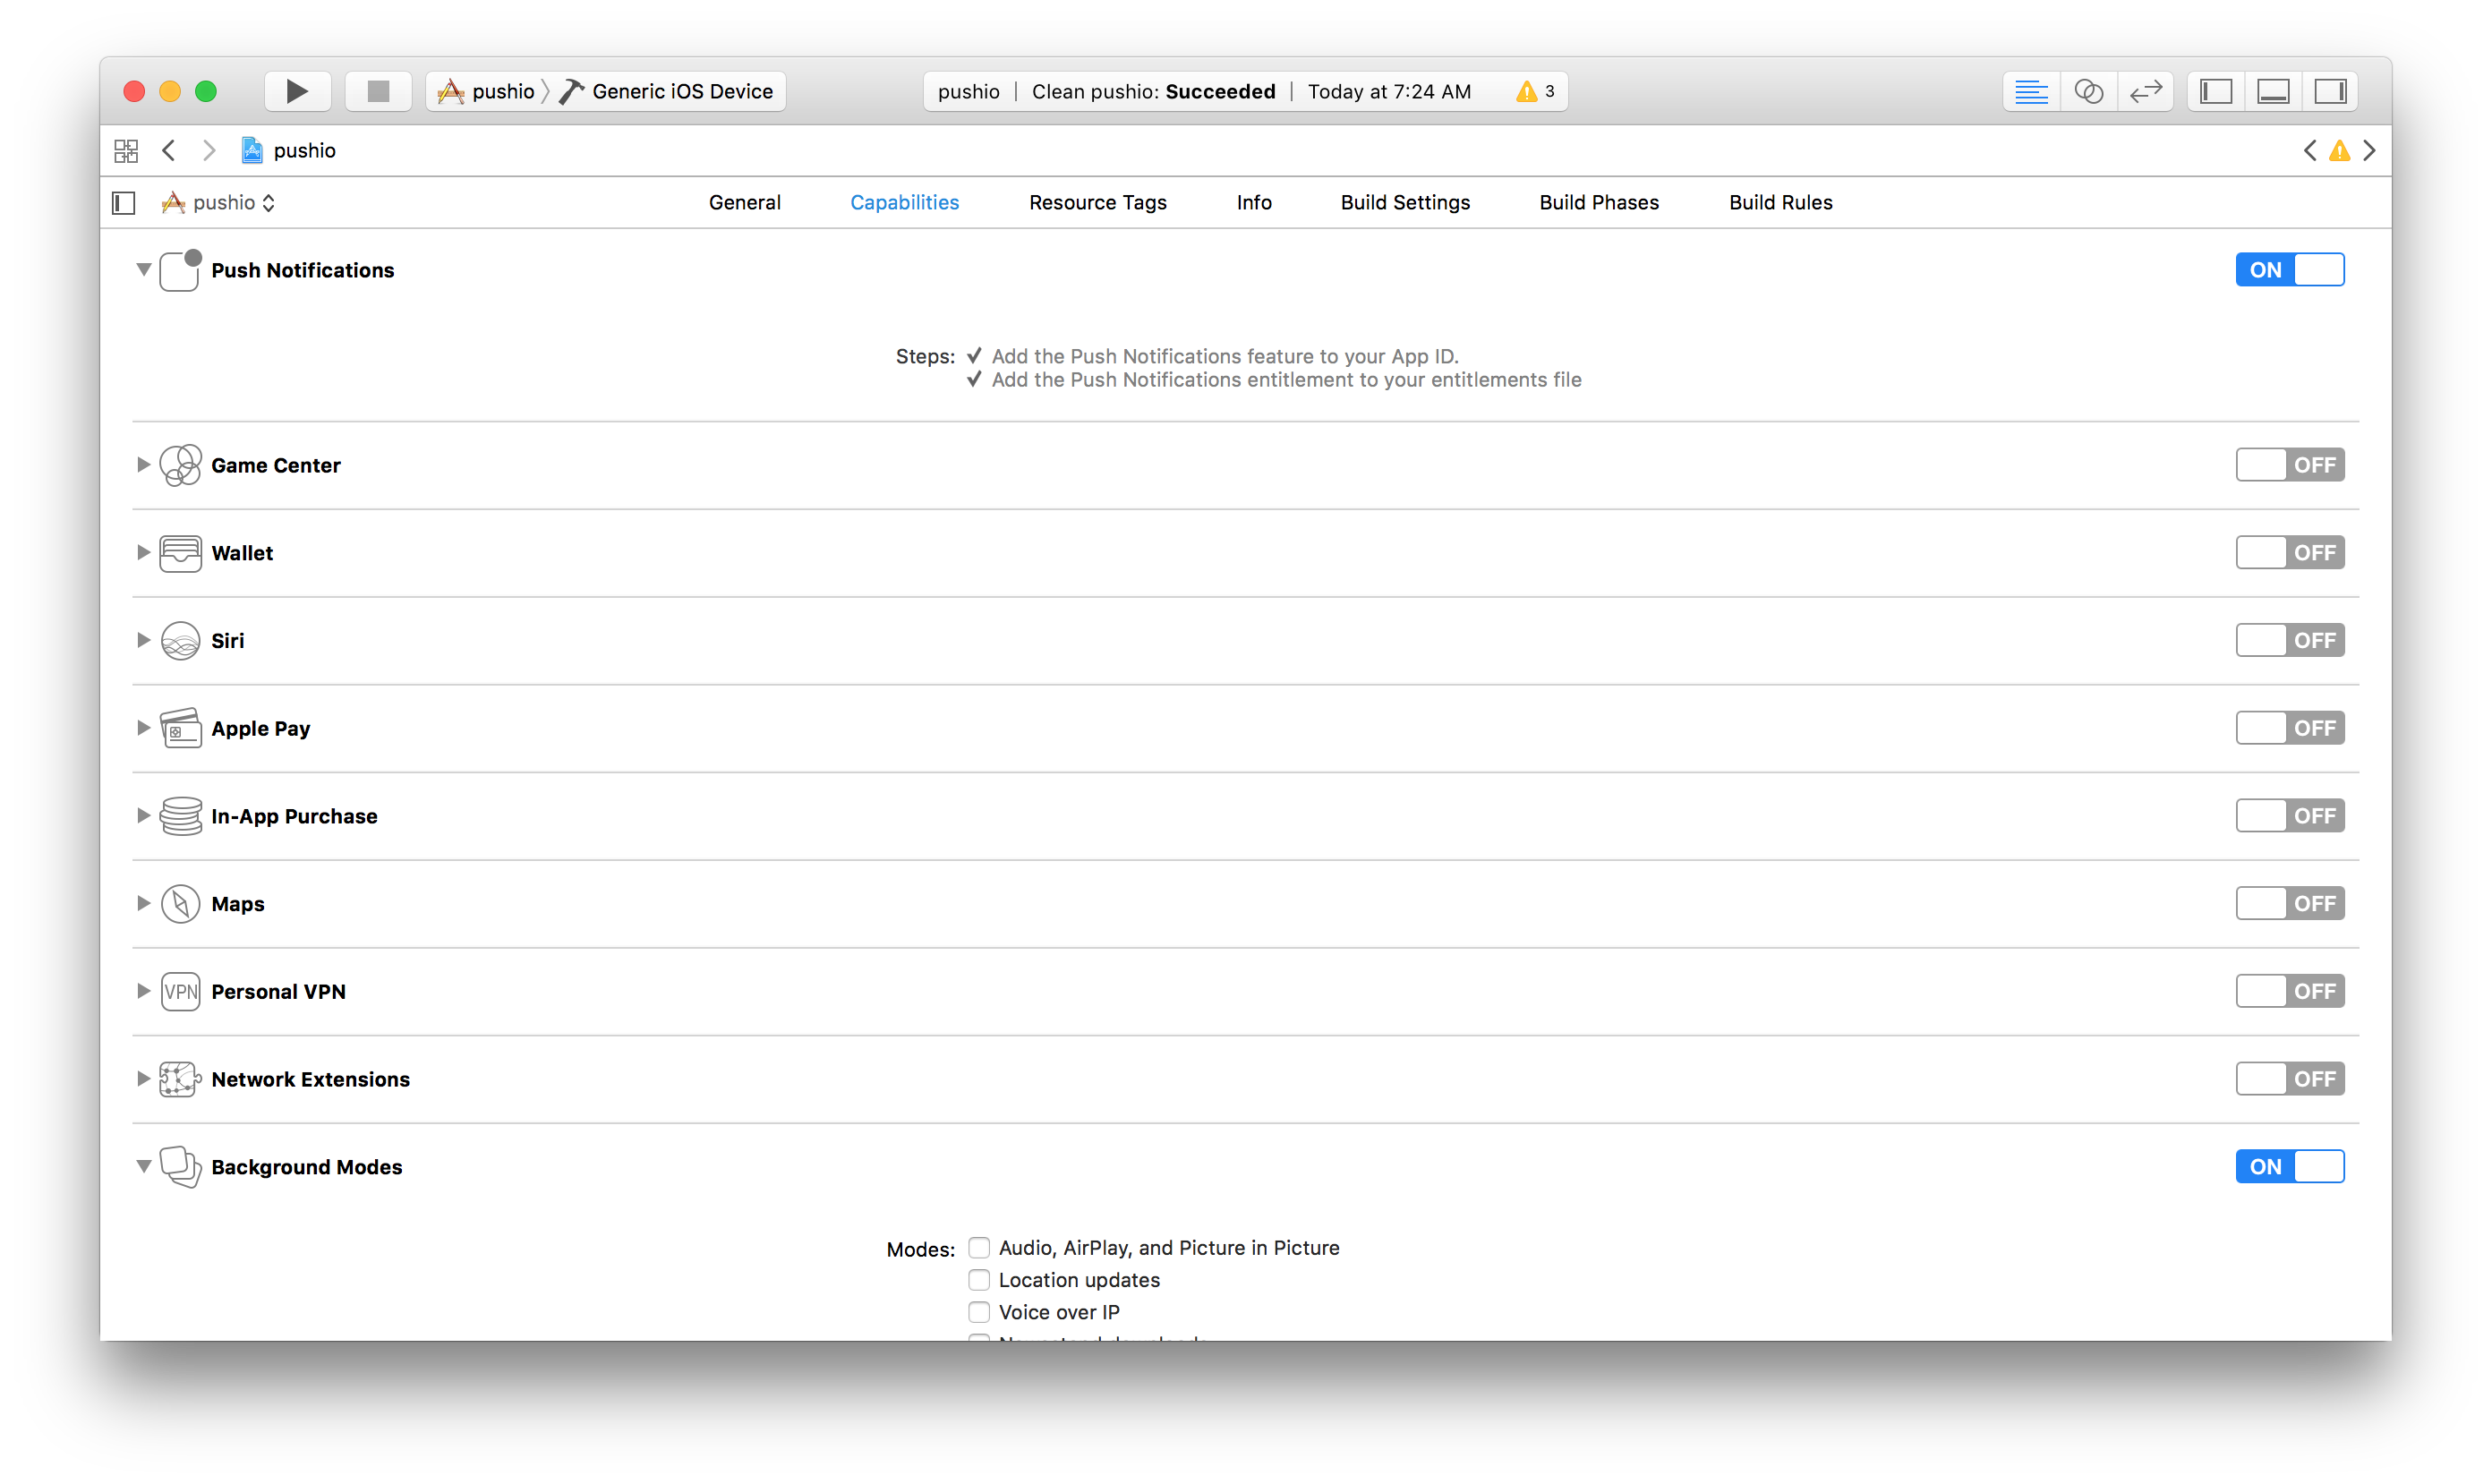Screen dimensions: 2492x1484
Task: Turn off Push Notifications switch
Action: (x=2290, y=270)
